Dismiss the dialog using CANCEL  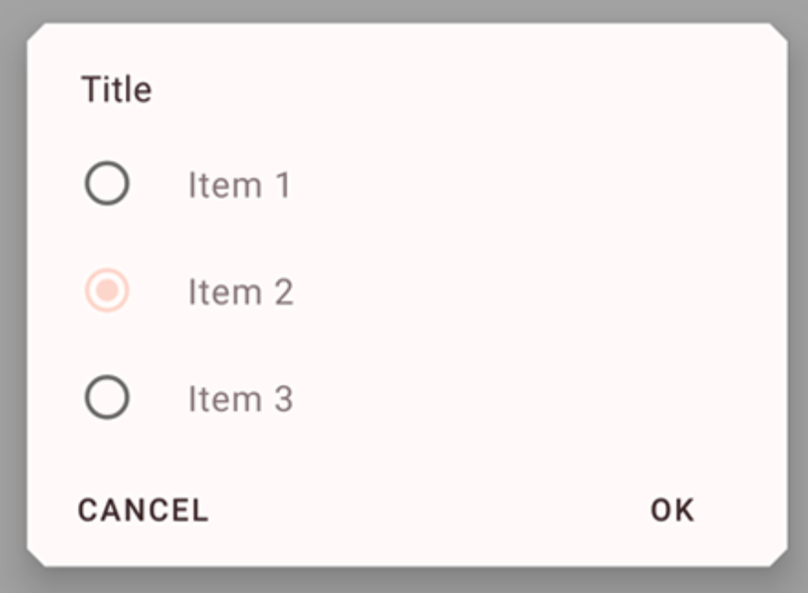[x=143, y=510]
